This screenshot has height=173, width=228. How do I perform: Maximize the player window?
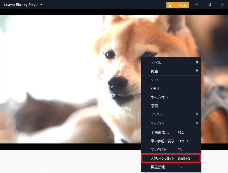(209, 4)
